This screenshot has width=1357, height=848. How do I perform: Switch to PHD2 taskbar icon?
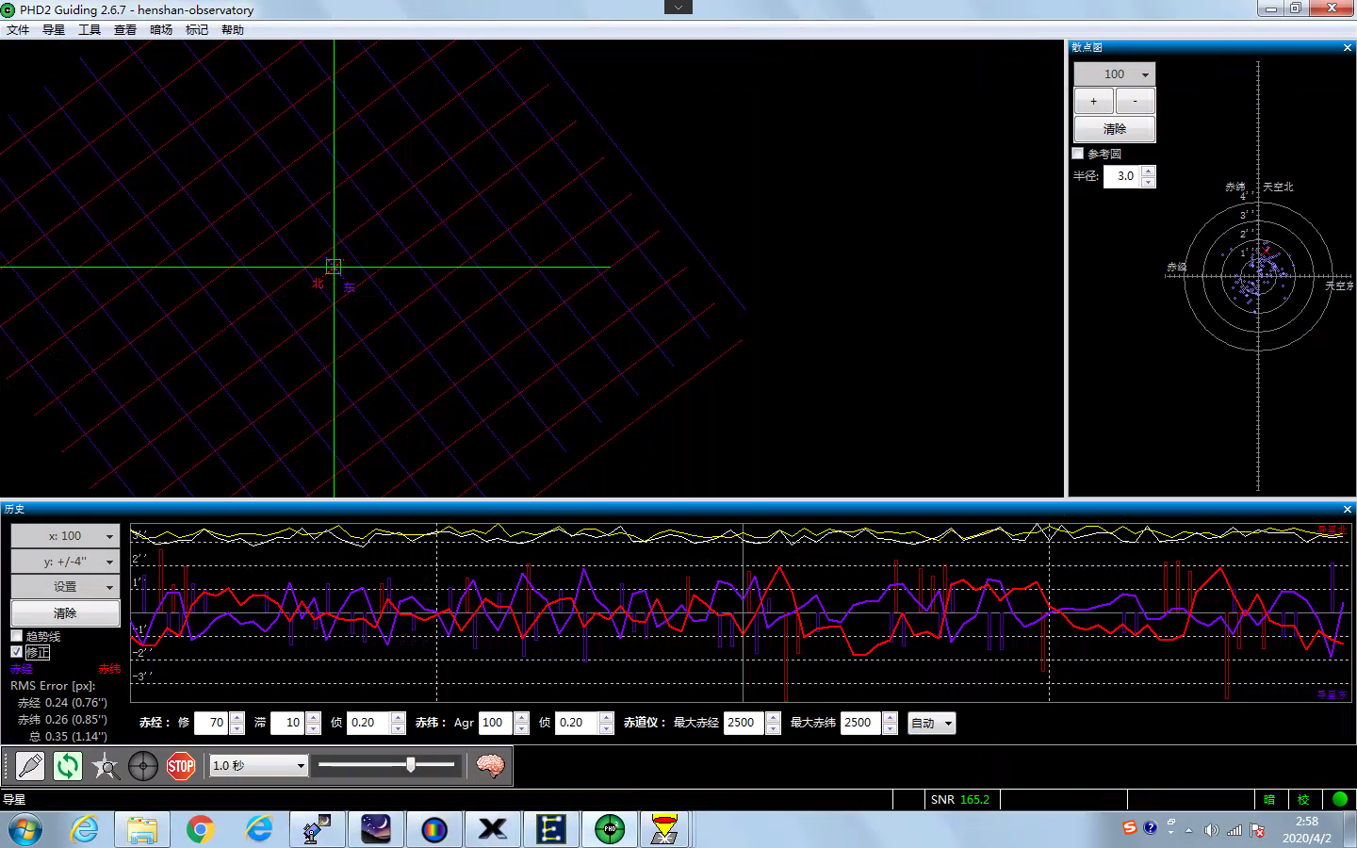610,830
